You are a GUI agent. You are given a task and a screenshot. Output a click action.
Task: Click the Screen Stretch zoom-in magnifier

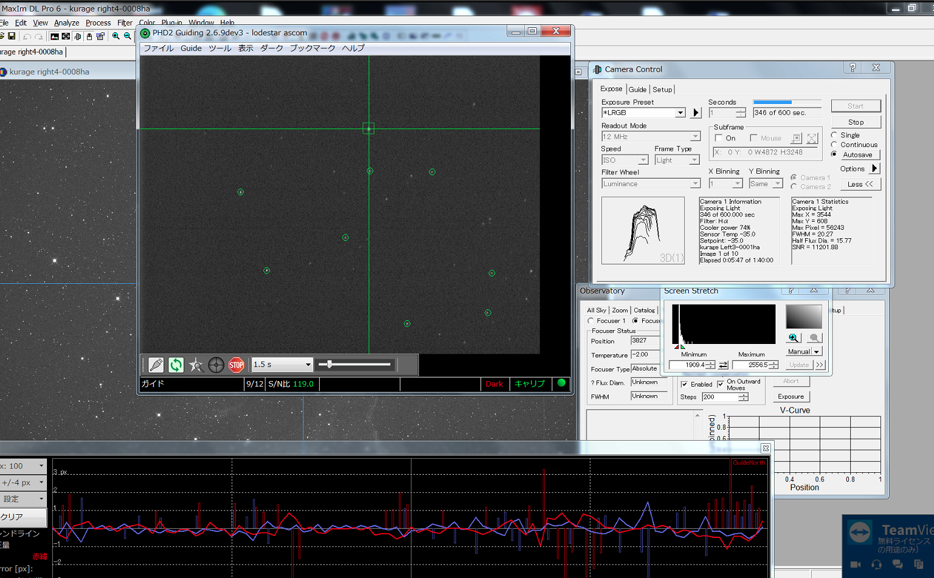tap(793, 338)
